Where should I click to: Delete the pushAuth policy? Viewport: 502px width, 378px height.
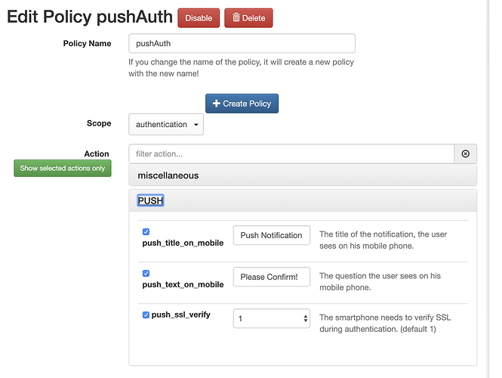click(x=248, y=18)
